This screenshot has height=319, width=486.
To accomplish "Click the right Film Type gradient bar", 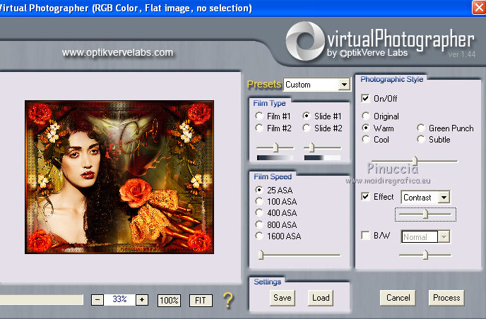I will [x=322, y=157].
